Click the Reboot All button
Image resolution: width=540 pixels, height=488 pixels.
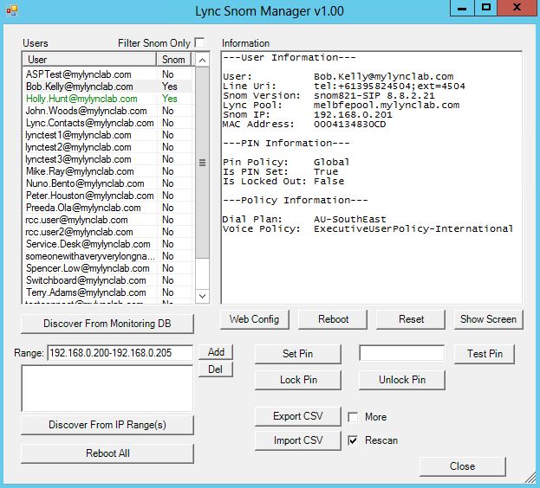click(x=107, y=453)
